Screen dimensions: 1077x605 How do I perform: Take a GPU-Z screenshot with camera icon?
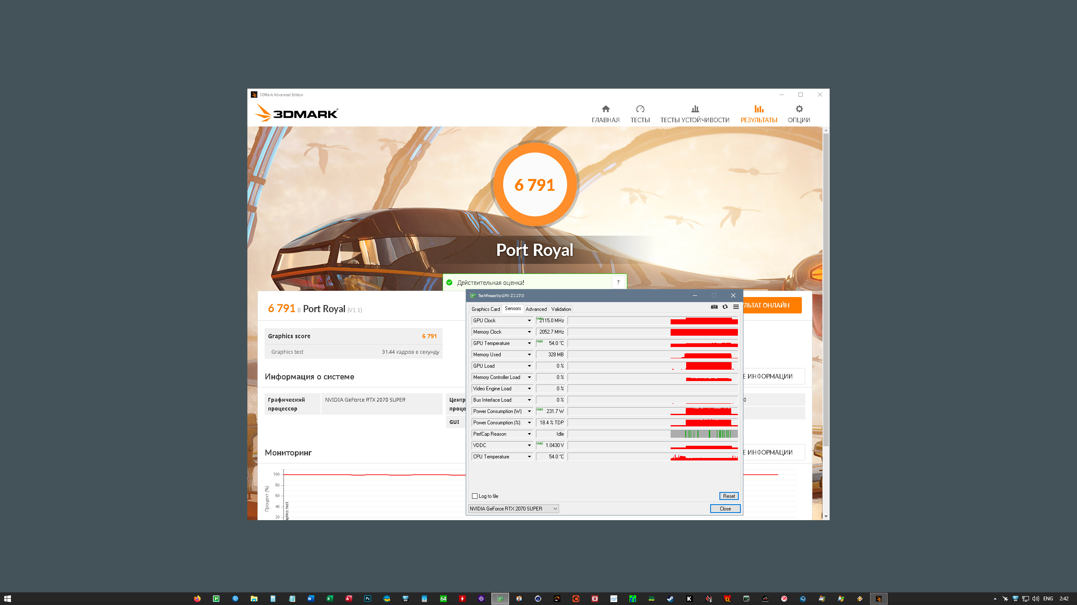714,307
